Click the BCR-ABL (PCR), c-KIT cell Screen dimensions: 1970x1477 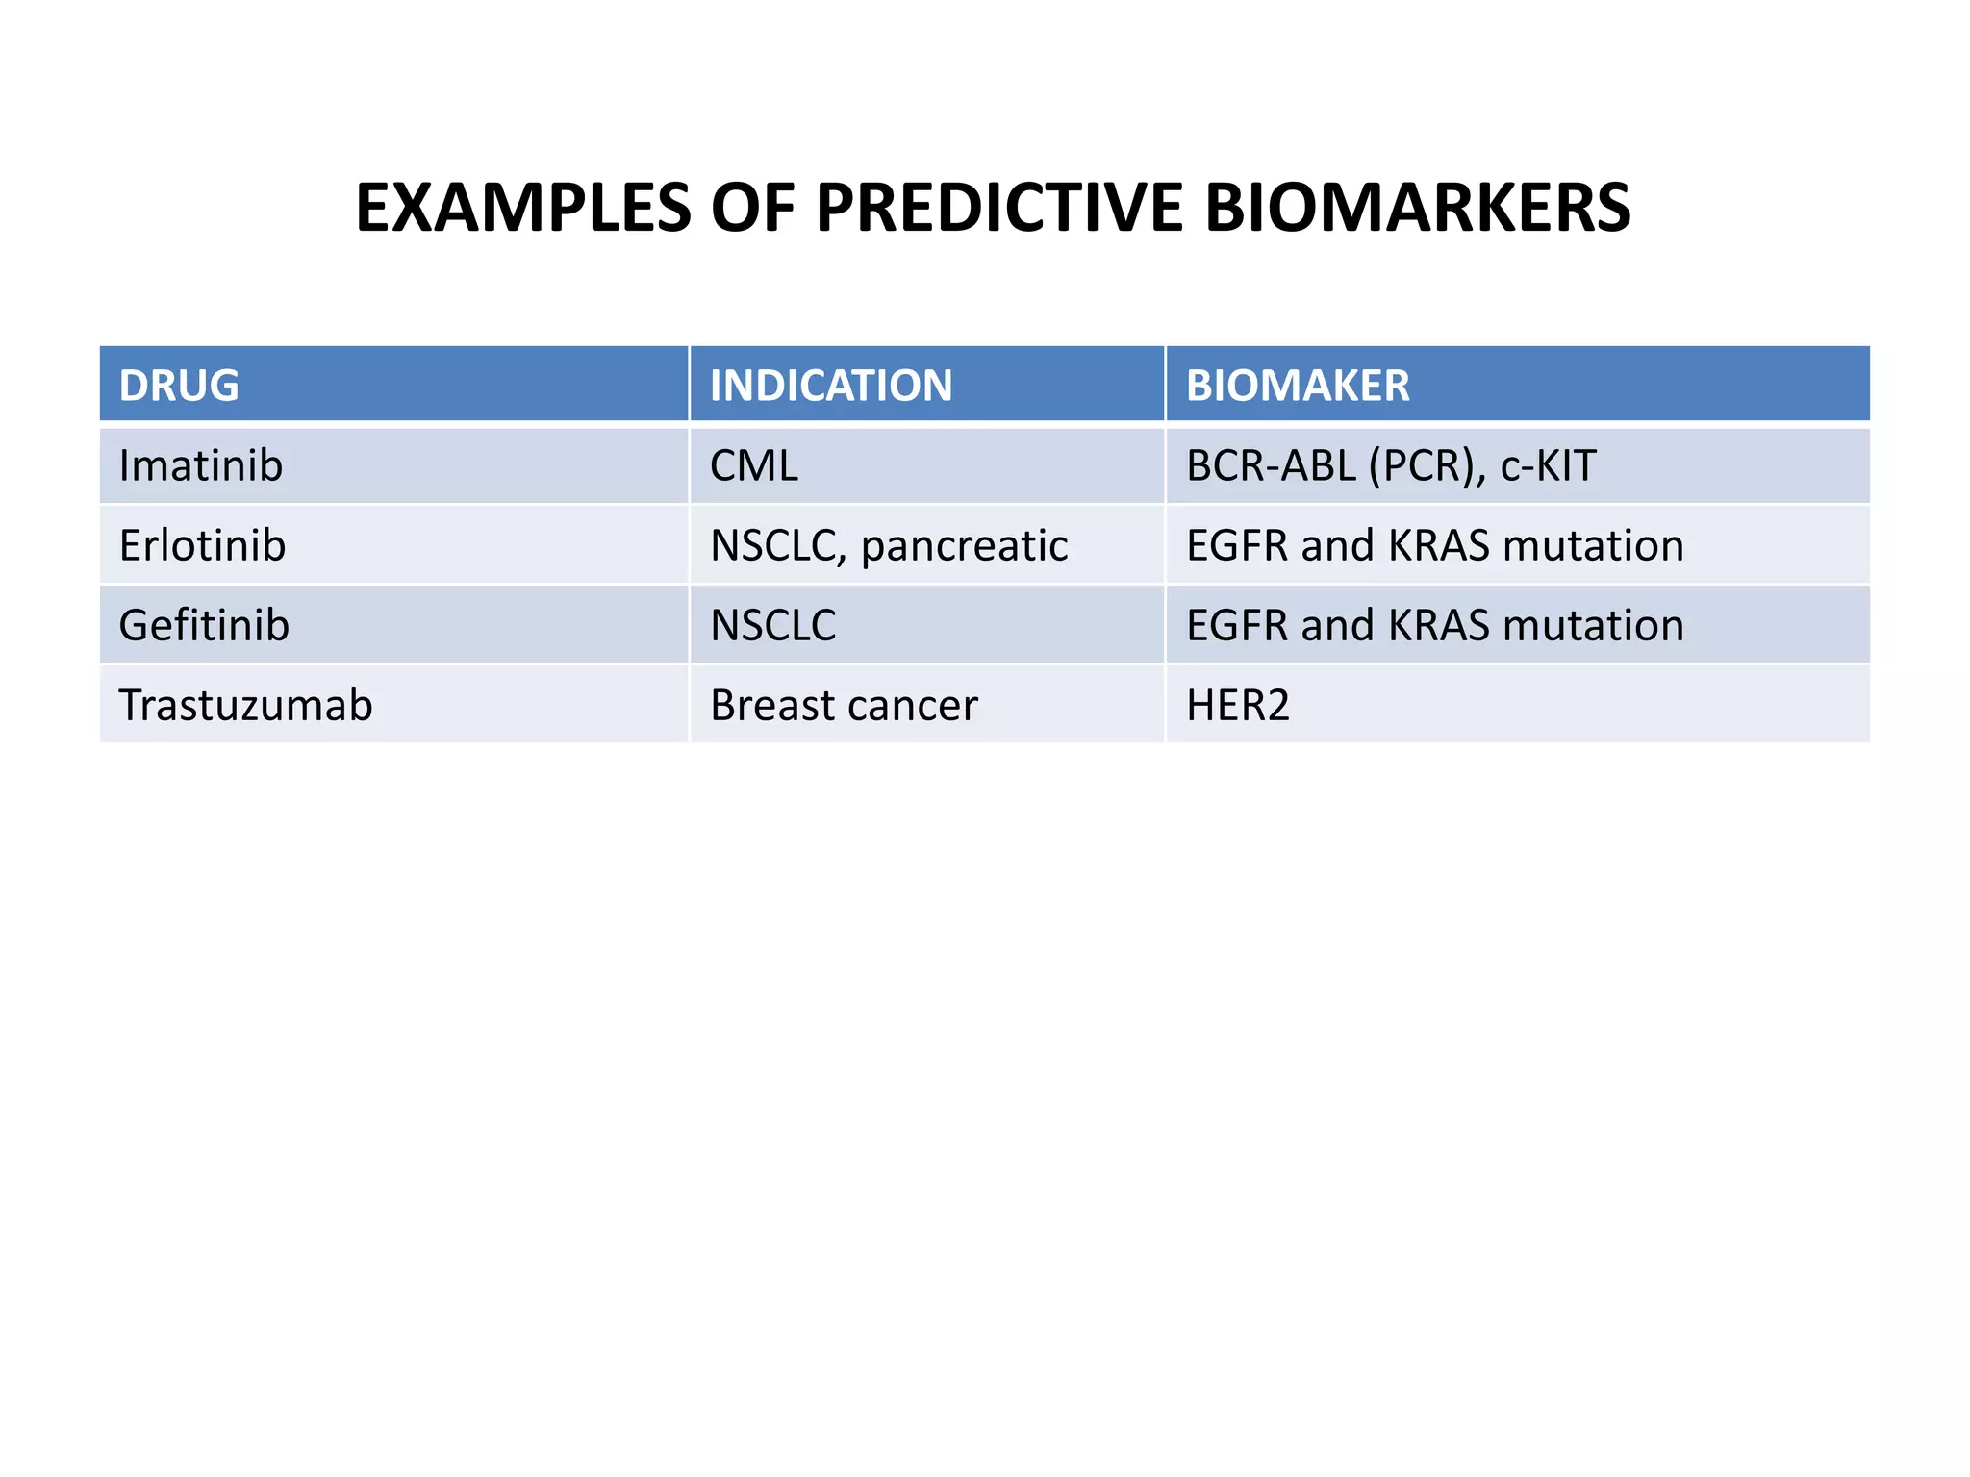1390,466
